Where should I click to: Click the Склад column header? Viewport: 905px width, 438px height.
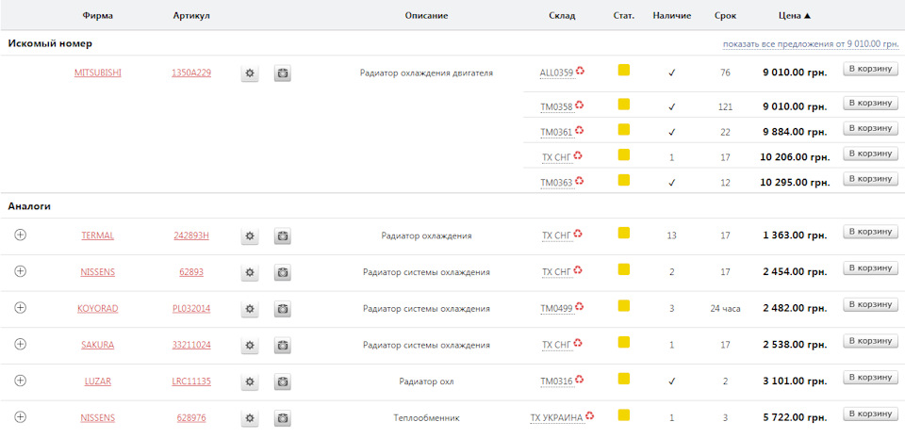pyautogui.click(x=562, y=16)
